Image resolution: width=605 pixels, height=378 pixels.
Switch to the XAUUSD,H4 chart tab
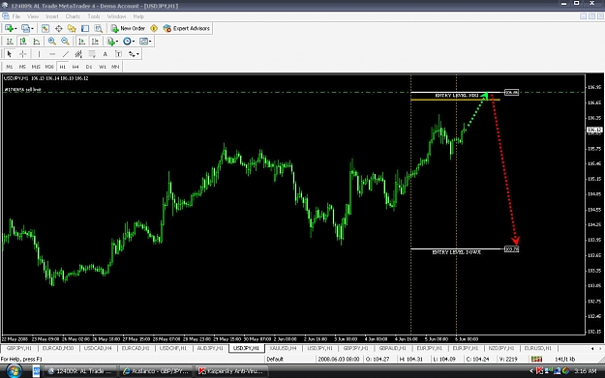click(x=284, y=348)
